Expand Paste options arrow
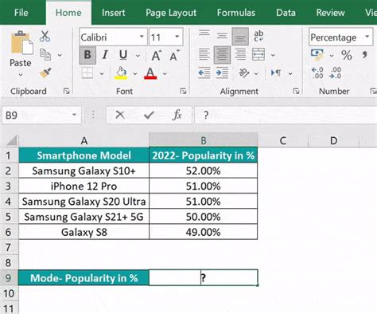This screenshot has width=377, height=314. (x=21, y=75)
